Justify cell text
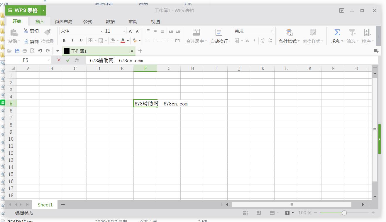 pos(170,41)
